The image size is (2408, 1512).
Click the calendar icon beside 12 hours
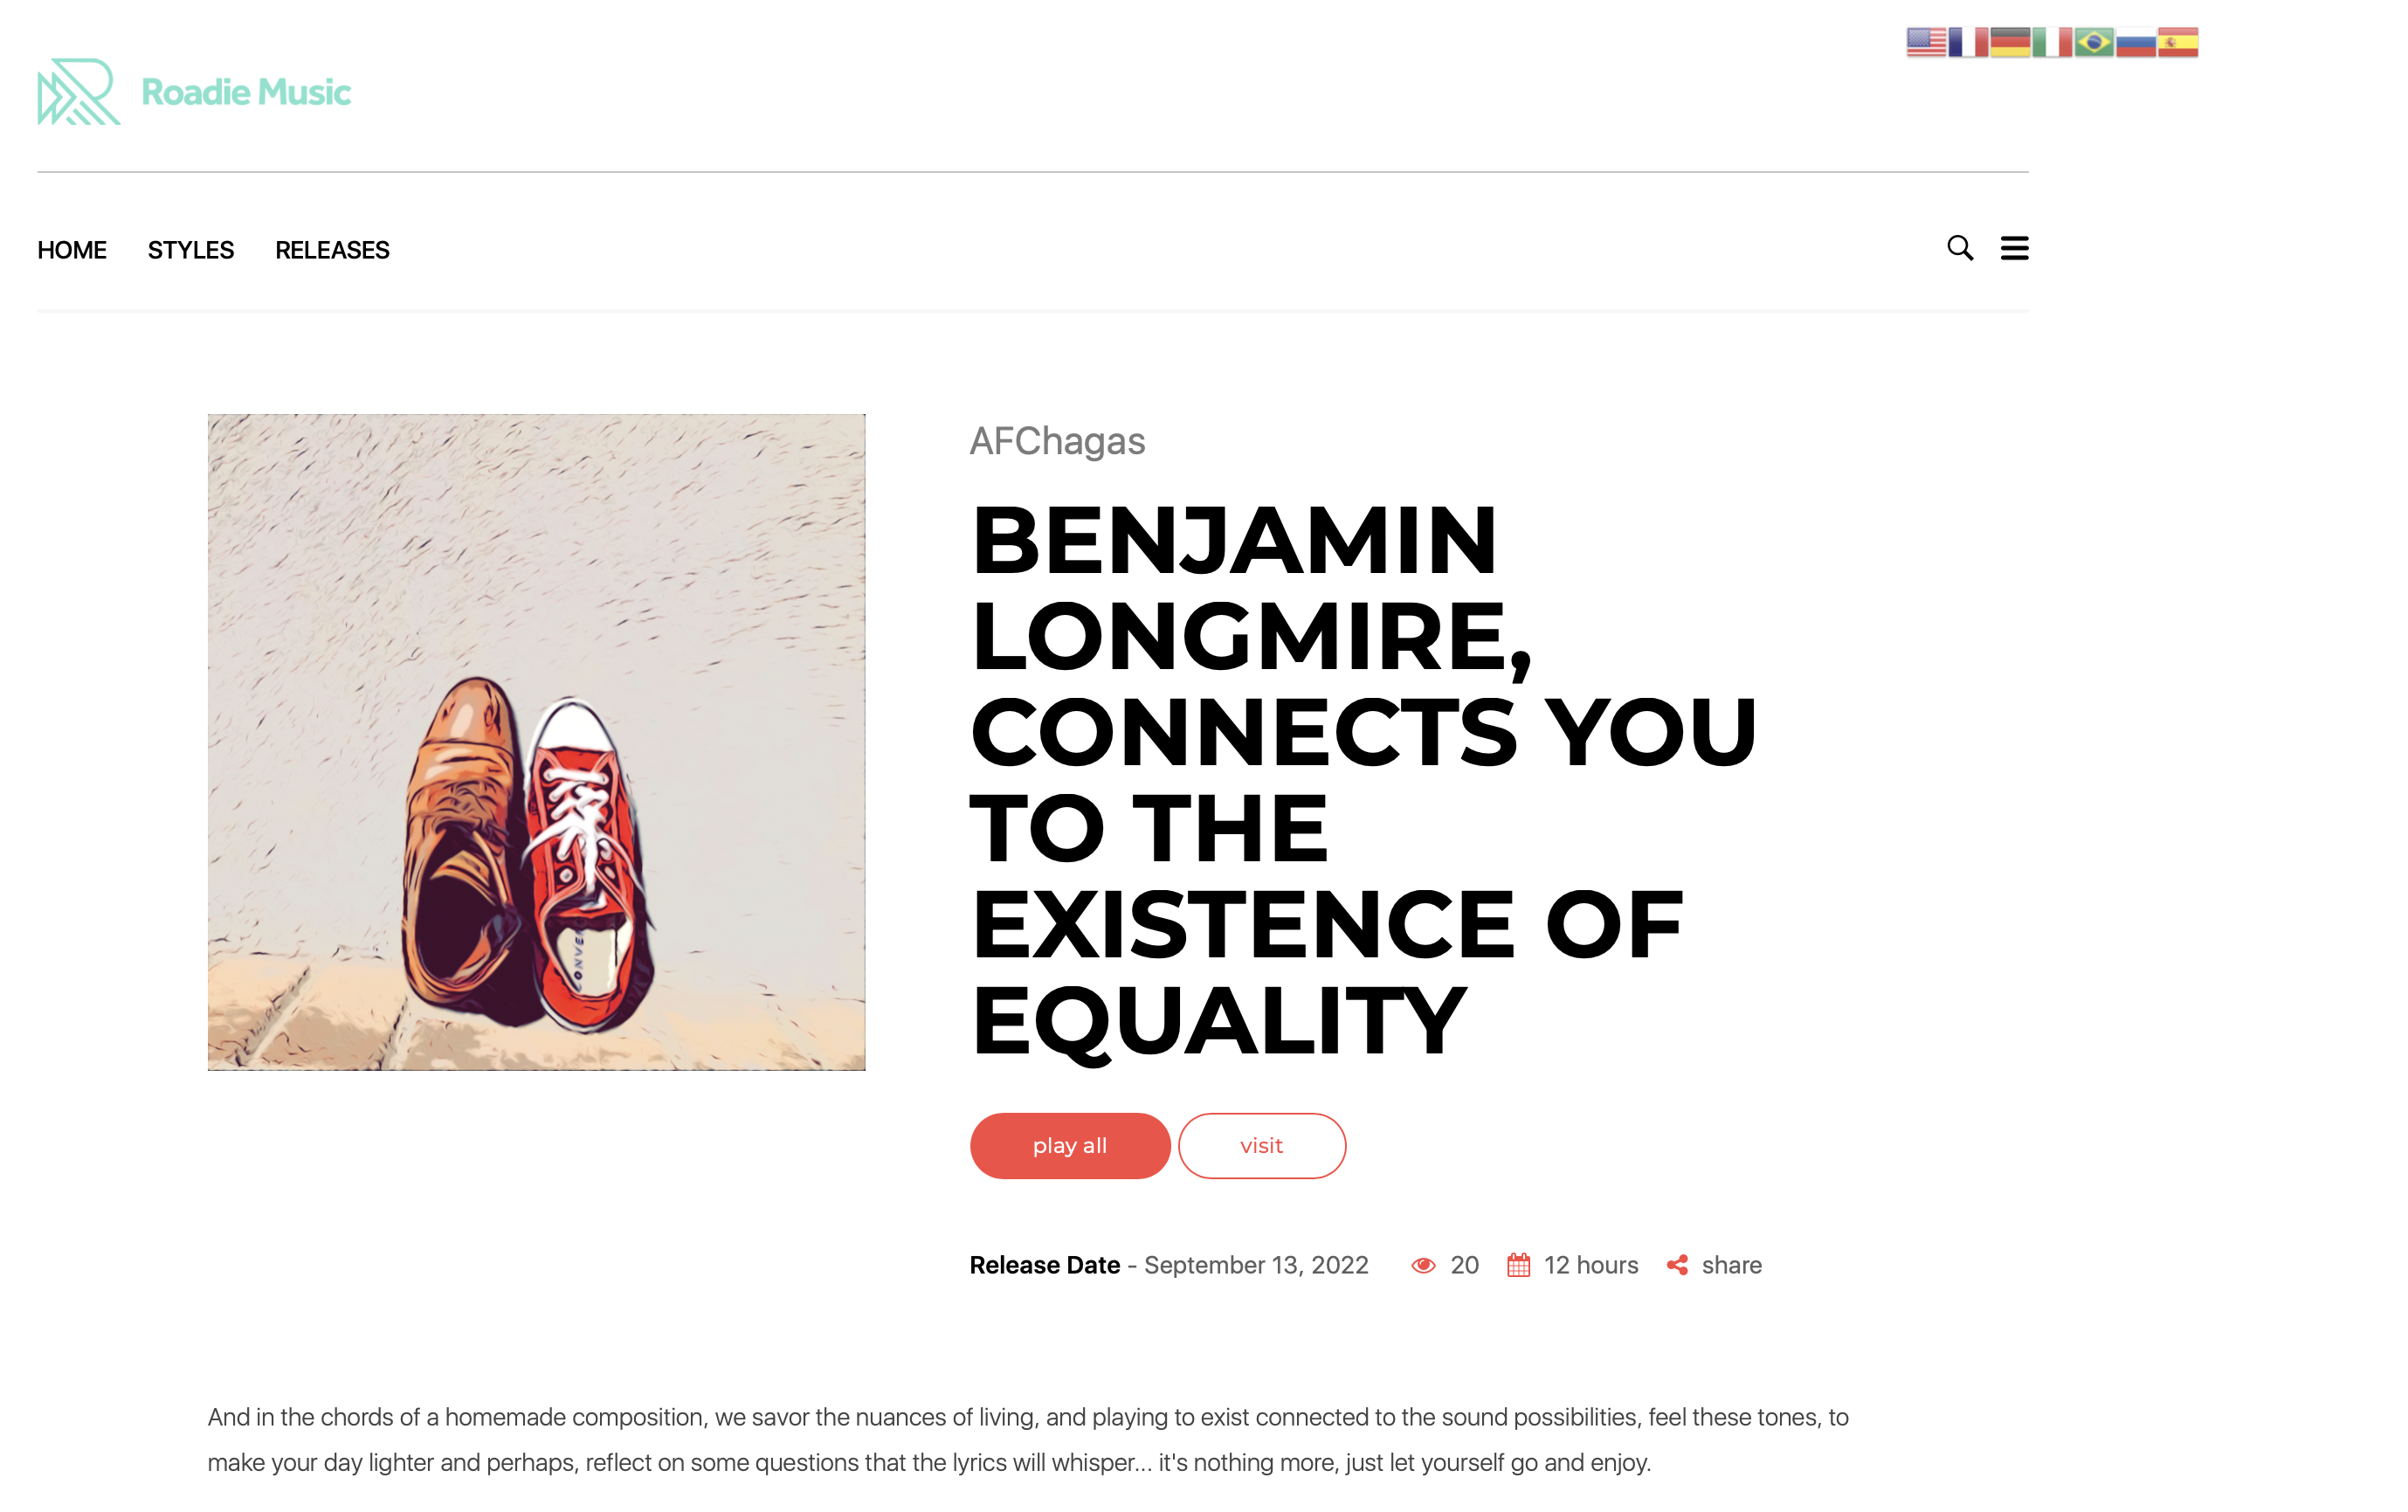(x=1518, y=1265)
